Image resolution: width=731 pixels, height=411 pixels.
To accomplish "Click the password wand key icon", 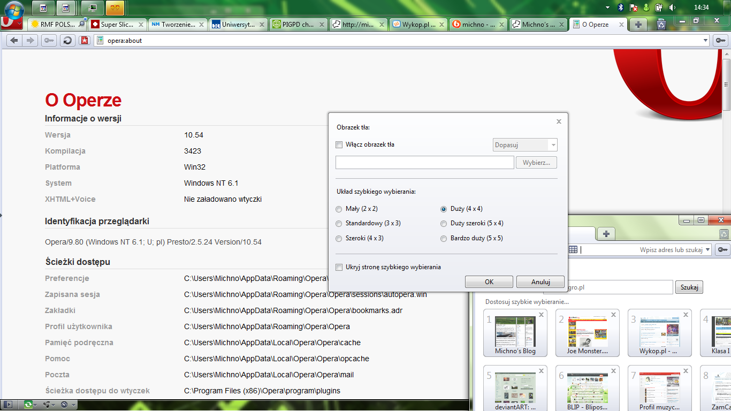I will pyautogui.click(x=49, y=41).
